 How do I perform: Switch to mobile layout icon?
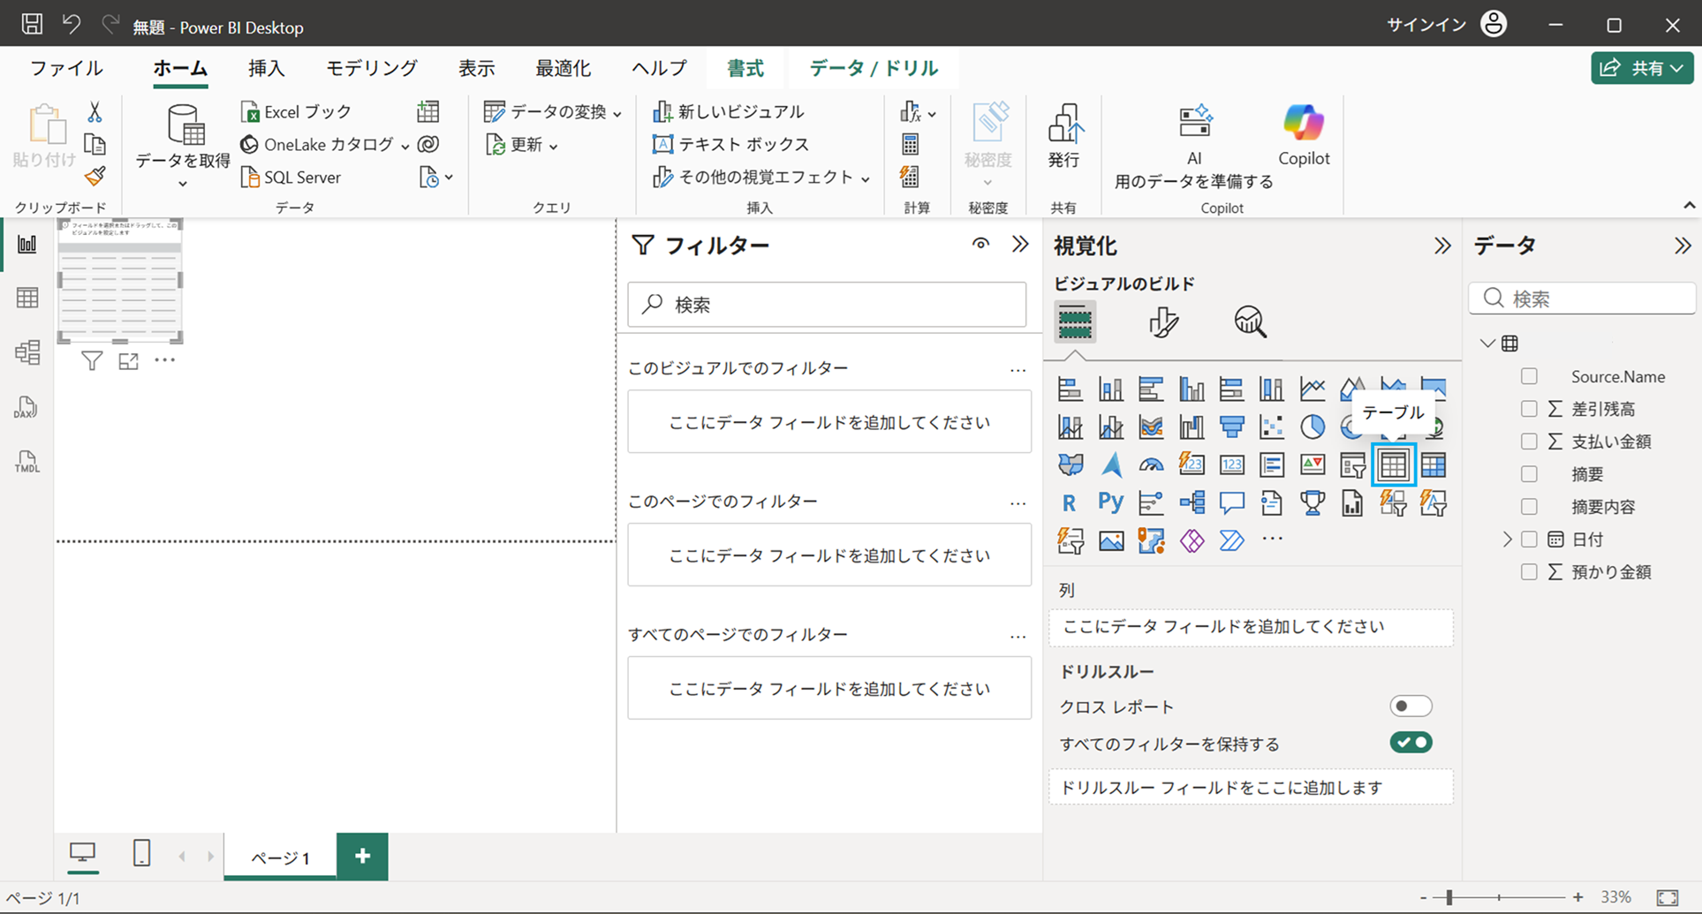(x=141, y=853)
